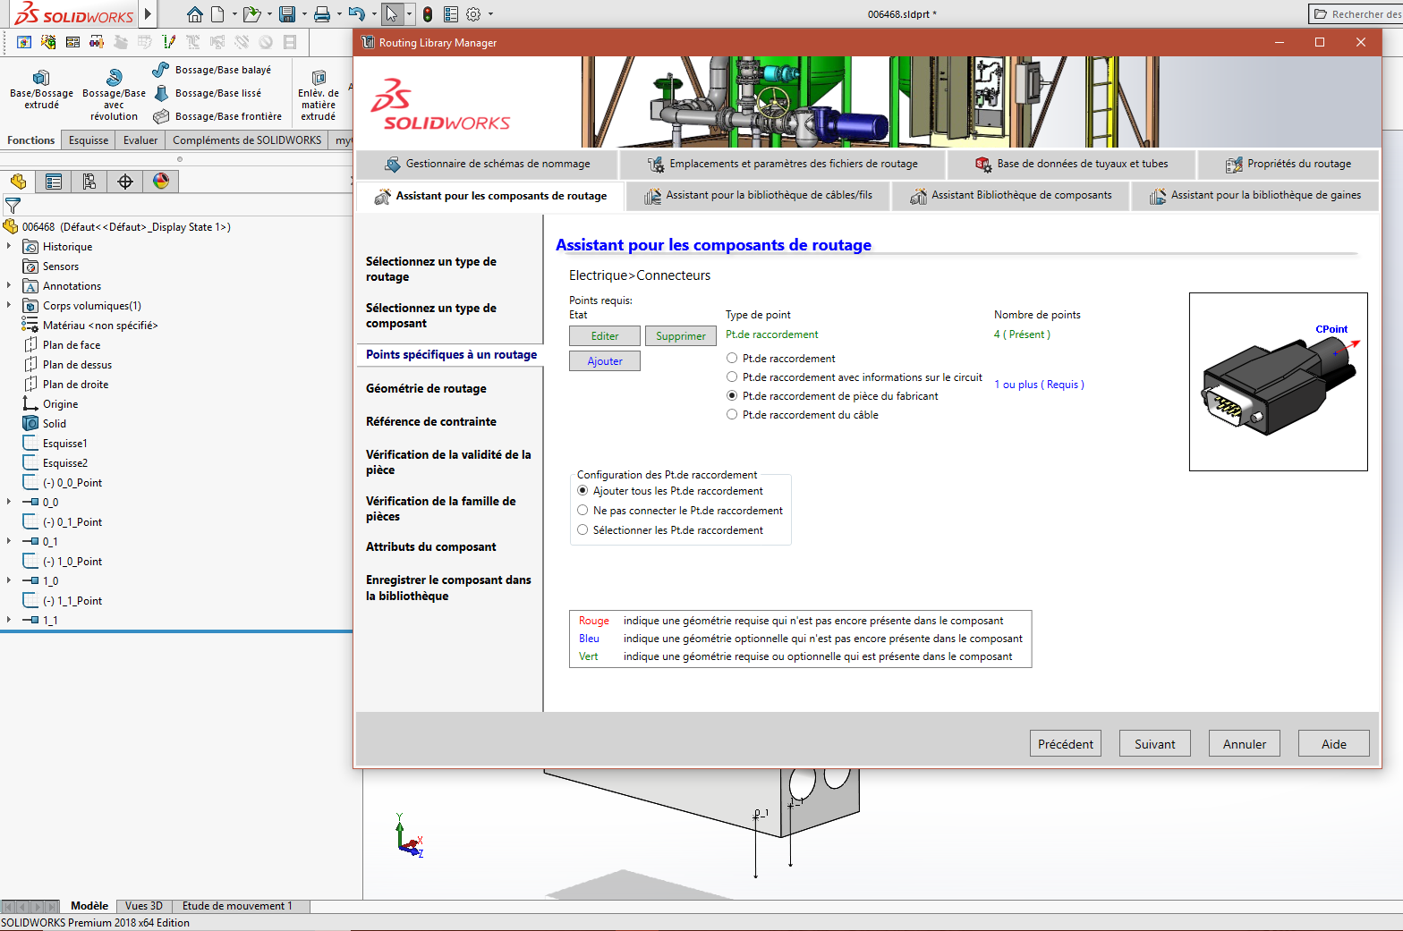The height and width of the screenshot is (931, 1403).
Task: Switch to Etude de mouvement 1 tab
Action: 237,906
